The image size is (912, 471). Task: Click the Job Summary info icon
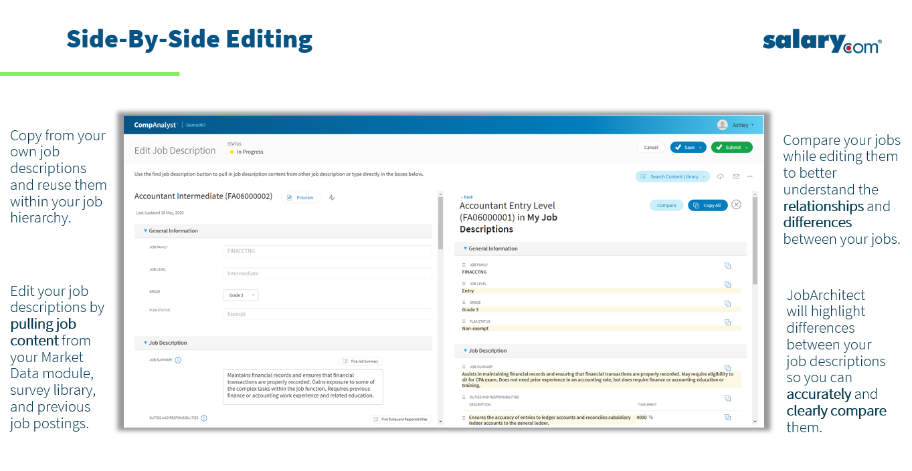[x=178, y=360]
